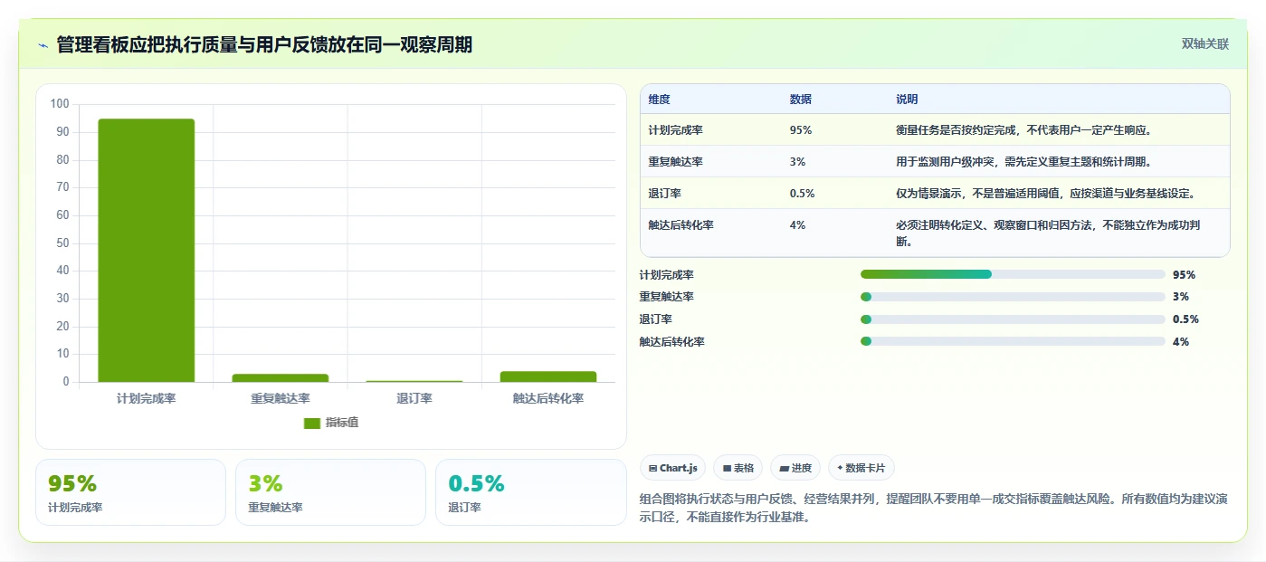This screenshot has height=562, width=1266.
Task: Click the 4% value in table
Action: (x=797, y=225)
